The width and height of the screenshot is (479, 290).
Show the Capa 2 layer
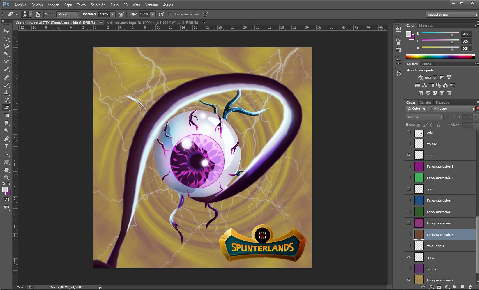pyautogui.click(x=409, y=269)
